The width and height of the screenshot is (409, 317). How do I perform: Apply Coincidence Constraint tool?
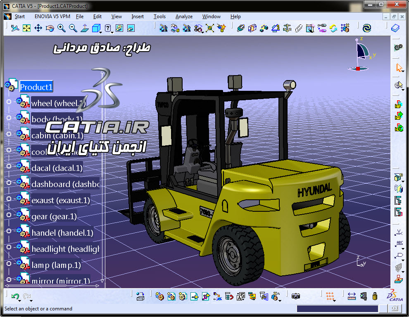[241, 28]
